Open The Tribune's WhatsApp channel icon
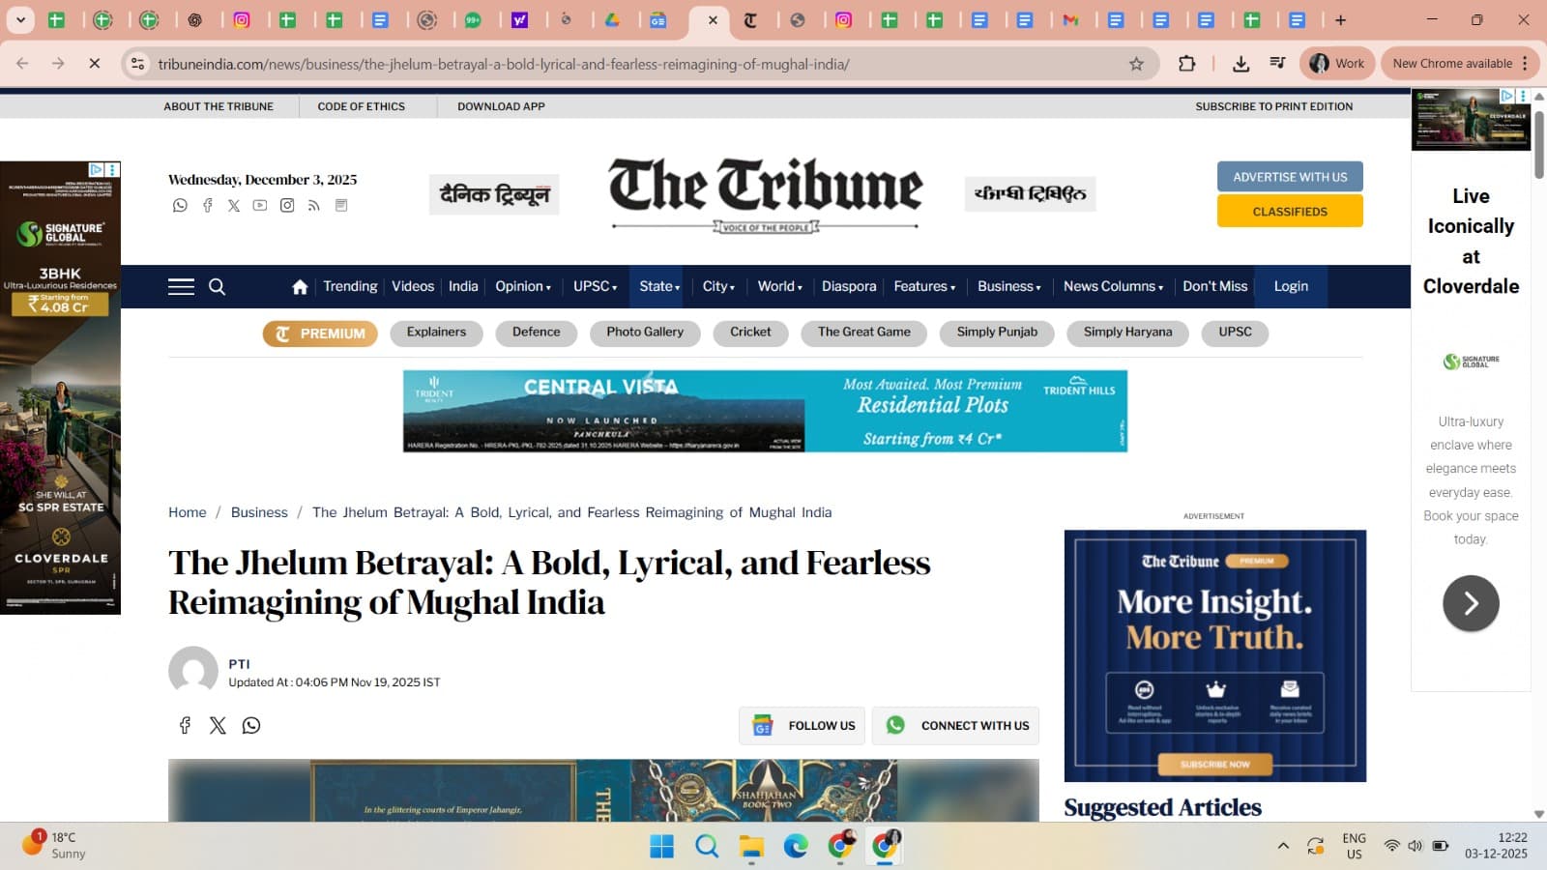Viewport: 1547px width, 870px height. pyautogui.click(x=180, y=205)
